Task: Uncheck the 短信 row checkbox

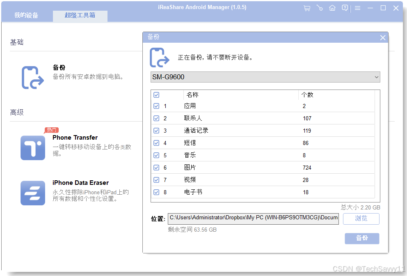Action: [156, 143]
